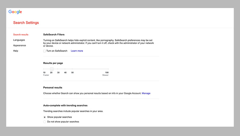Click the Auto-complete with trending searches heading

pyautogui.click(x=65, y=105)
